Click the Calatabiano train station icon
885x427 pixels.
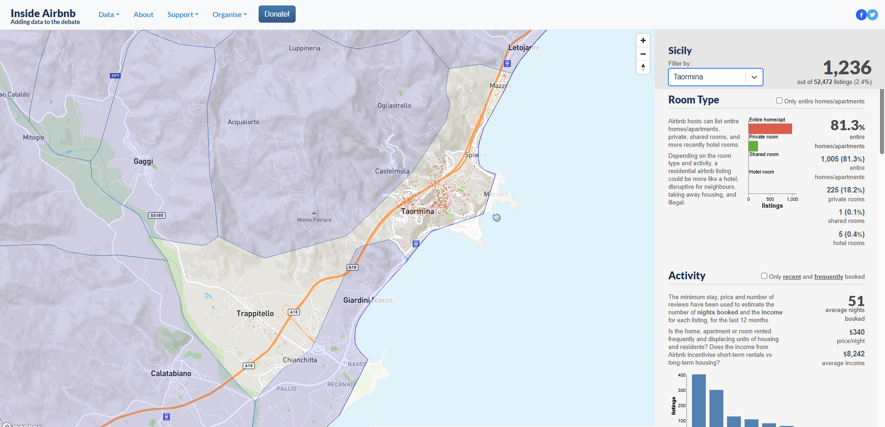[x=167, y=417]
